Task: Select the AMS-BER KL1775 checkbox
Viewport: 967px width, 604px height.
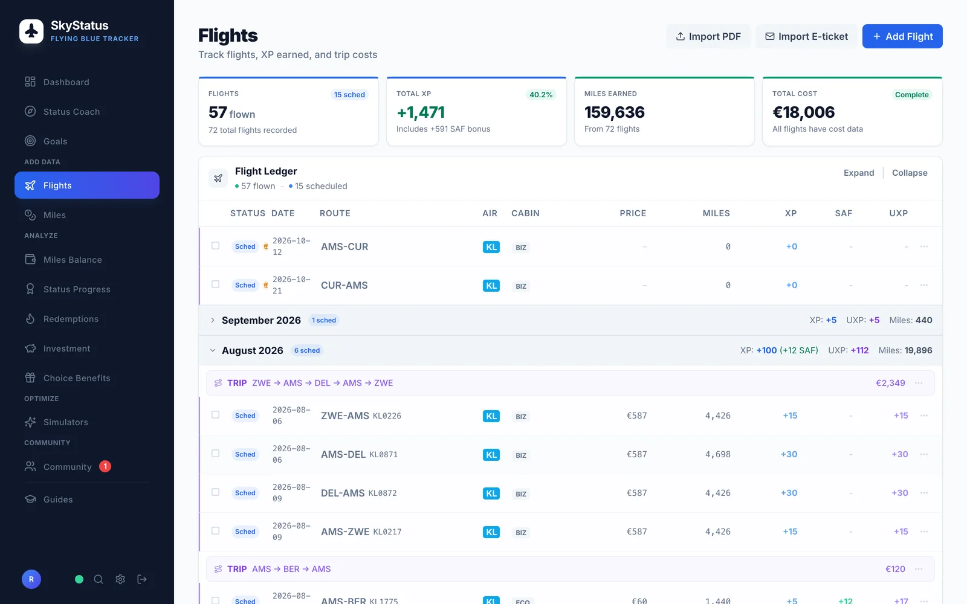Action: (215, 600)
